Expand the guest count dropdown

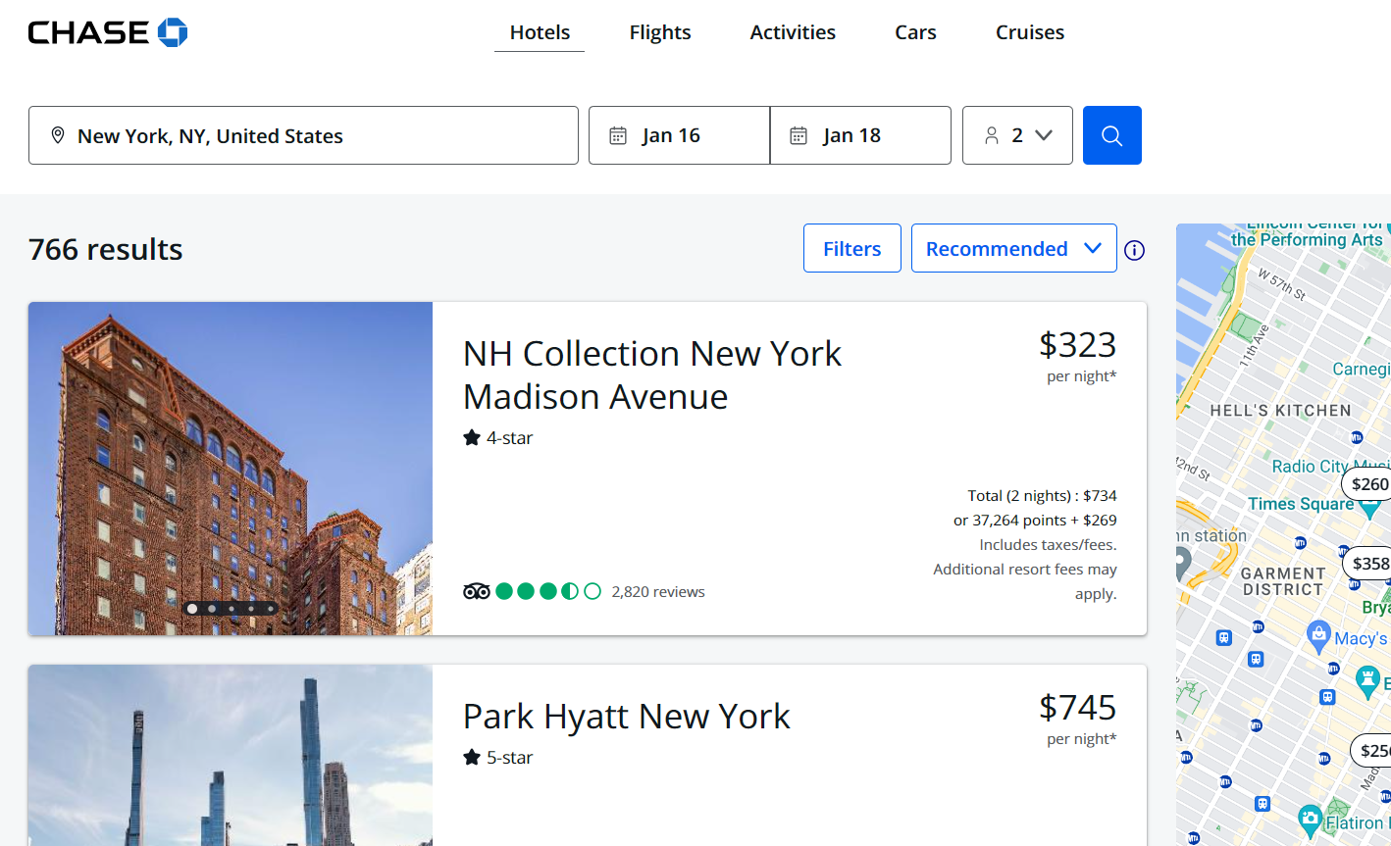tap(1017, 135)
